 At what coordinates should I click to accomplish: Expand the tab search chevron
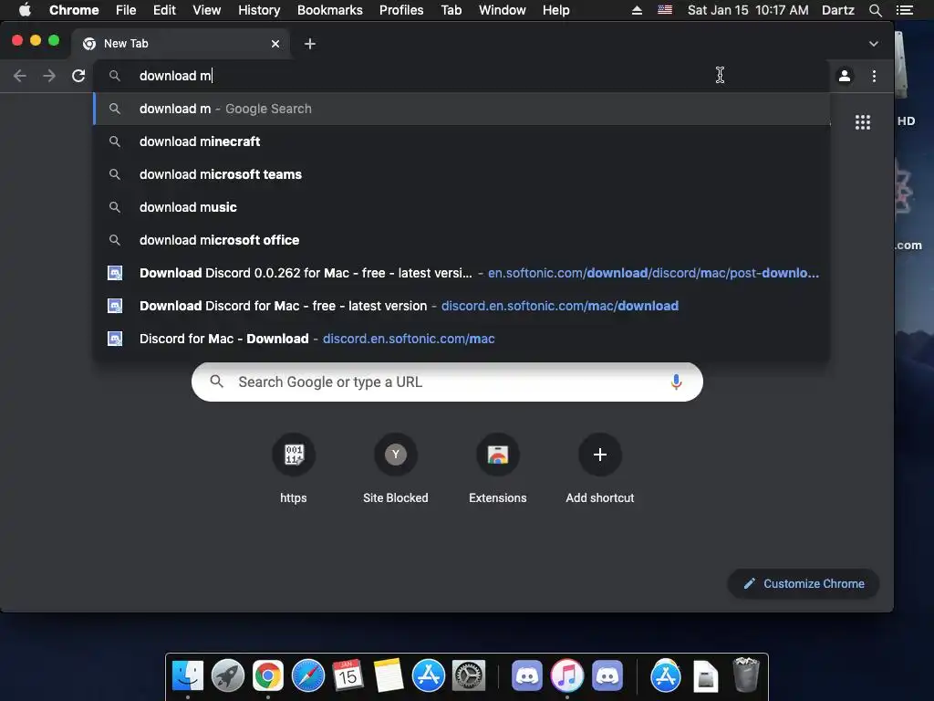coord(873,44)
